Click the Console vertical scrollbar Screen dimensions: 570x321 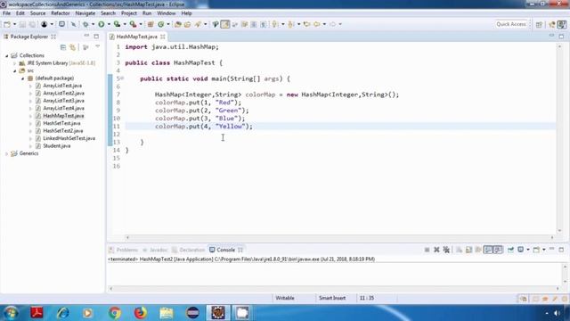point(565,275)
